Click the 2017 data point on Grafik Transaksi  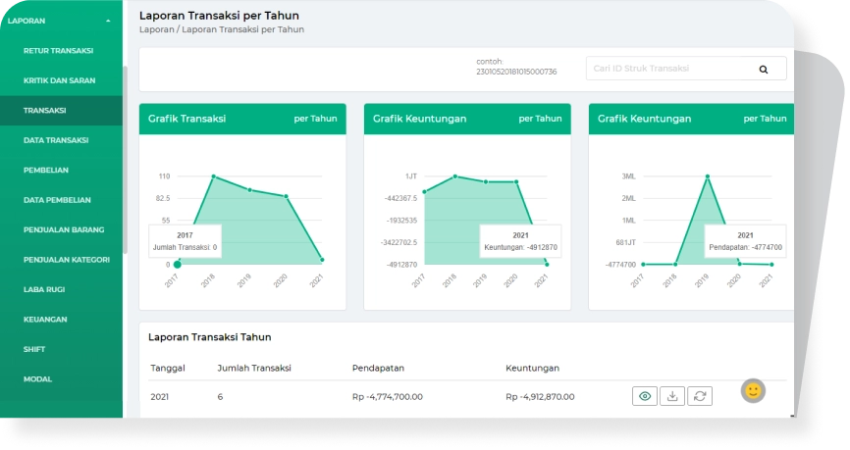pyautogui.click(x=177, y=265)
